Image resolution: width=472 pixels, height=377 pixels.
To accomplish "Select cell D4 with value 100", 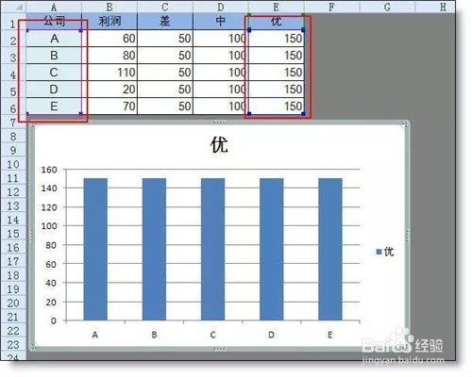I will click(221, 73).
